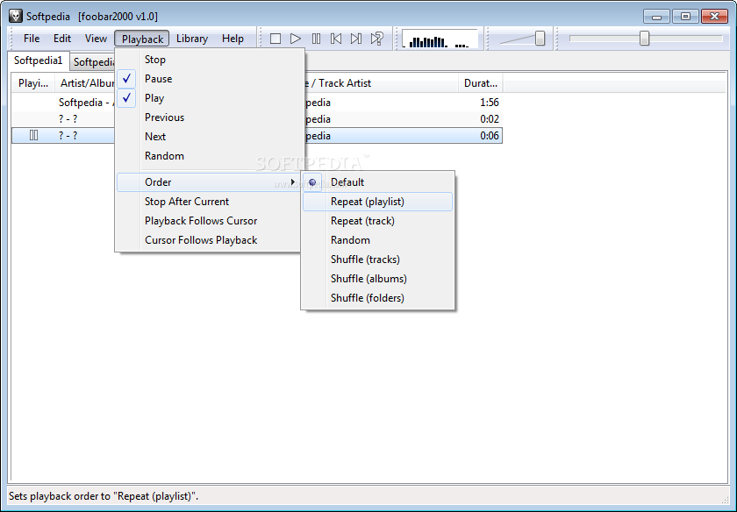
Task: Select Default playback order radio option
Action: pyautogui.click(x=377, y=181)
